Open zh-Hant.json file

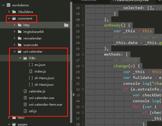(44, 85)
